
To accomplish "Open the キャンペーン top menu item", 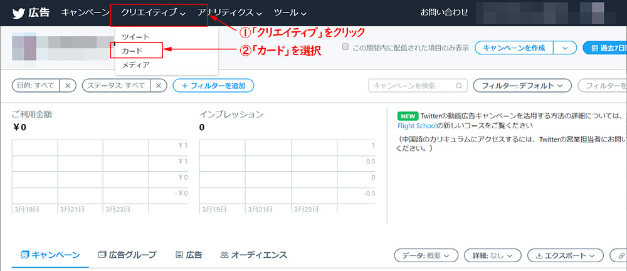I will click(x=85, y=13).
